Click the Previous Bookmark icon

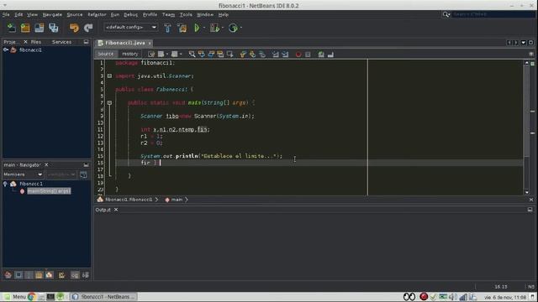[243, 54]
